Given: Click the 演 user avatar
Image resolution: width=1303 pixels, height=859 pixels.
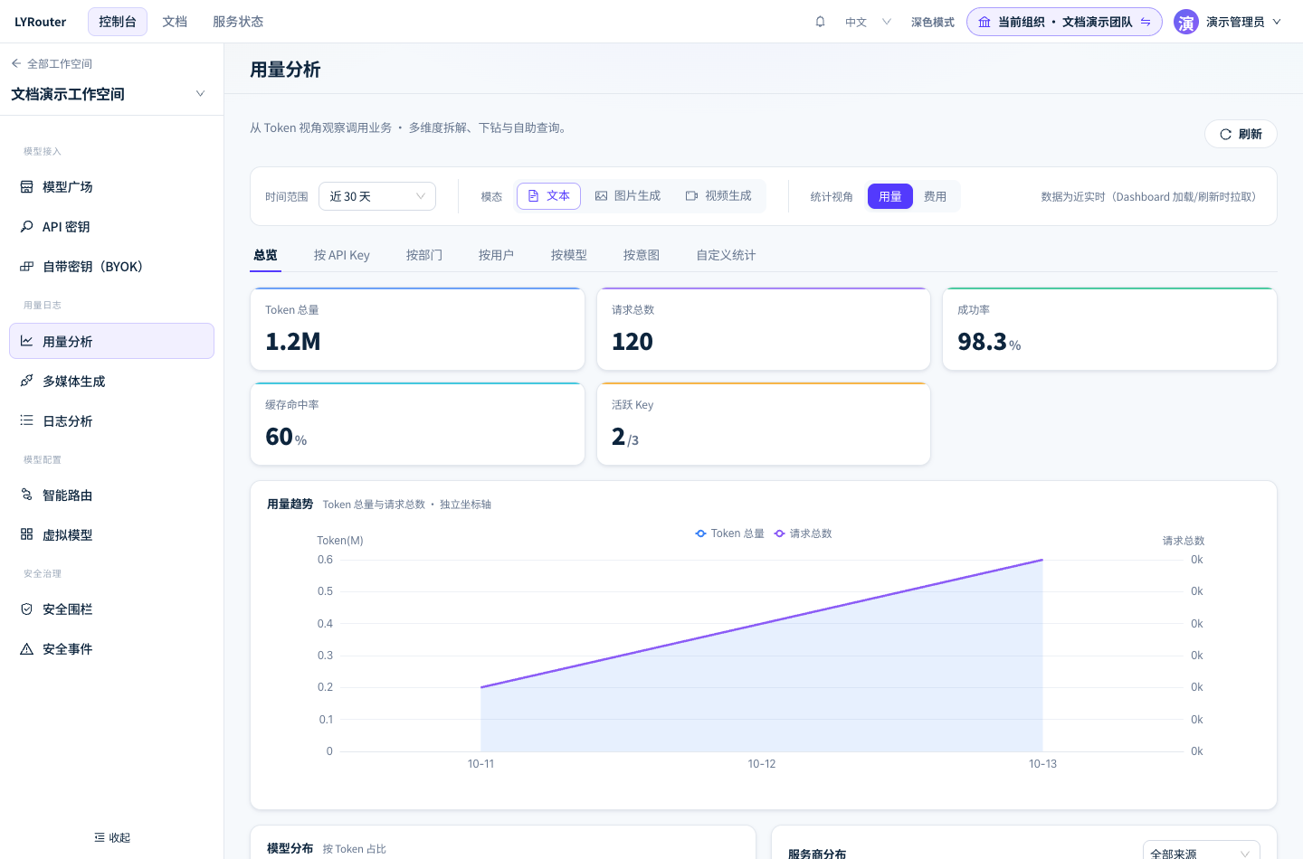Looking at the screenshot, I should click(x=1185, y=22).
